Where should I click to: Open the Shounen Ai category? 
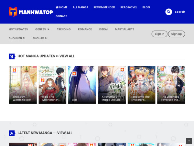pos(17,38)
